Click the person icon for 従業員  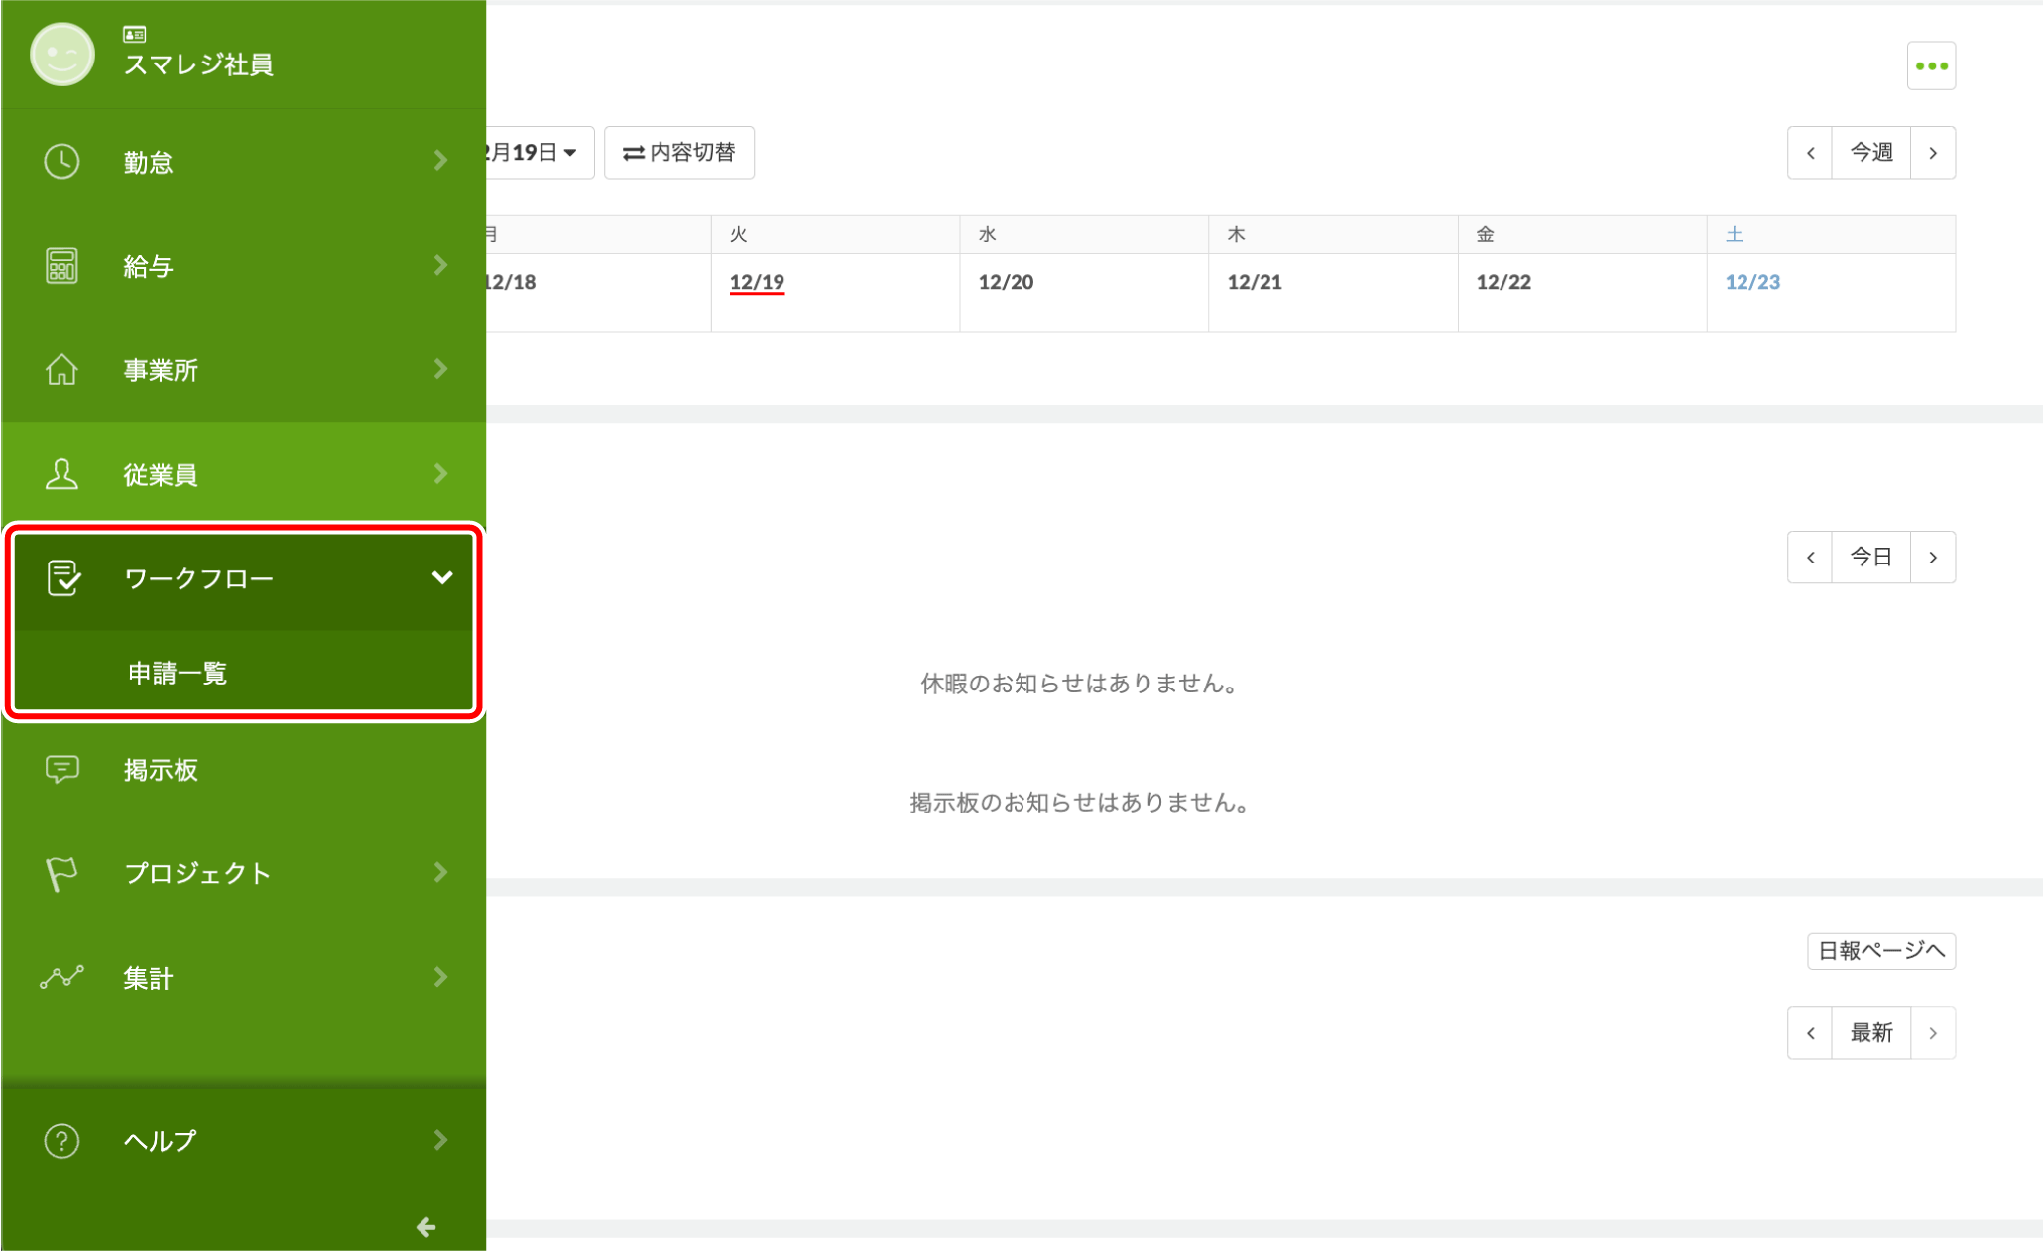coord(61,474)
